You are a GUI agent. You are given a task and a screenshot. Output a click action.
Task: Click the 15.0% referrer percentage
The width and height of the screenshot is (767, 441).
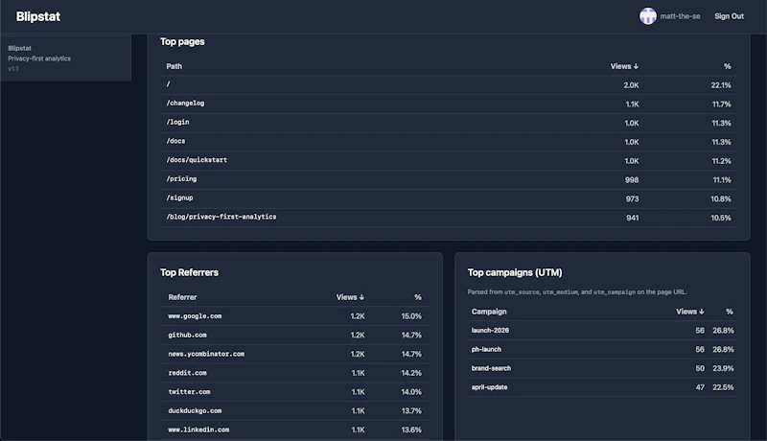[x=411, y=316]
